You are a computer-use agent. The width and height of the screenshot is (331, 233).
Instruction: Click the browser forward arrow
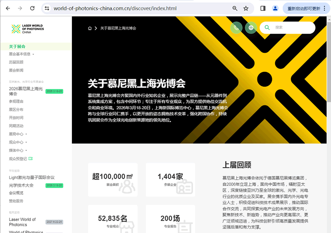20,8
